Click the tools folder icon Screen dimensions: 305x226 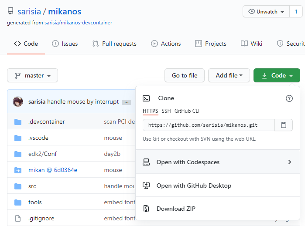[18, 202]
